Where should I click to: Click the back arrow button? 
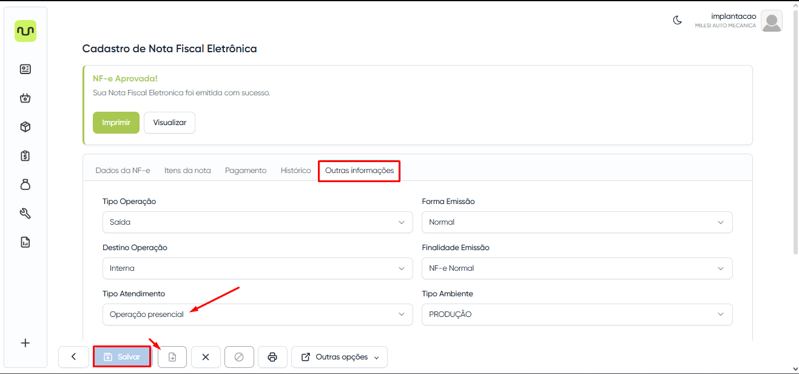pos(73,357)
